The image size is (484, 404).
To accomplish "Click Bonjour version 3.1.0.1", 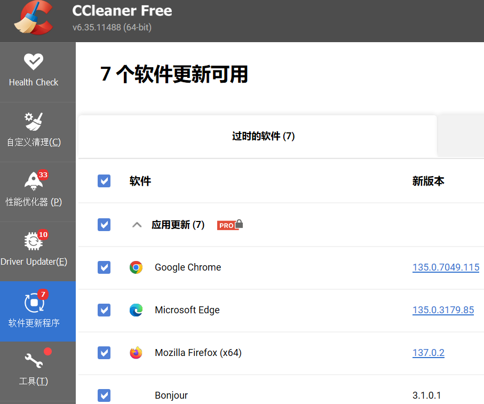I will tap(426, 395).
